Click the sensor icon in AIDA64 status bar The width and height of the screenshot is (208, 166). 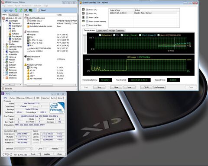click(x=3, y=89)
